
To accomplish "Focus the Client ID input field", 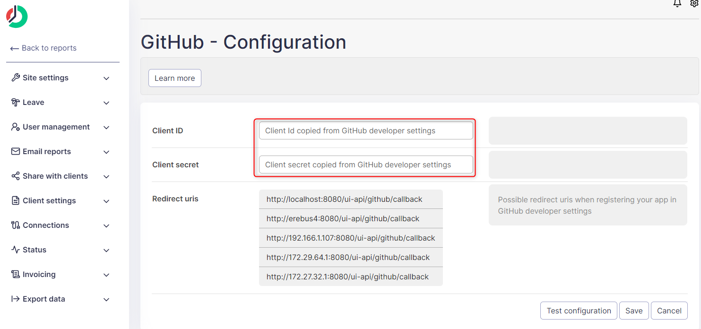I will coord(366,130).
